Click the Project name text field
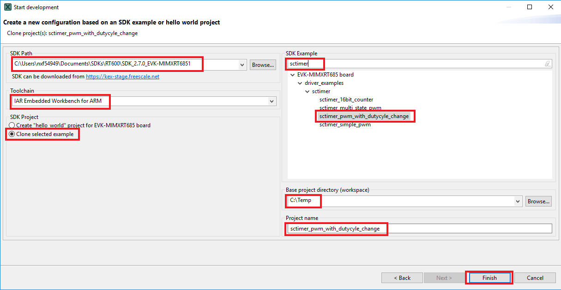561x290 pixels. pos(418,229)
